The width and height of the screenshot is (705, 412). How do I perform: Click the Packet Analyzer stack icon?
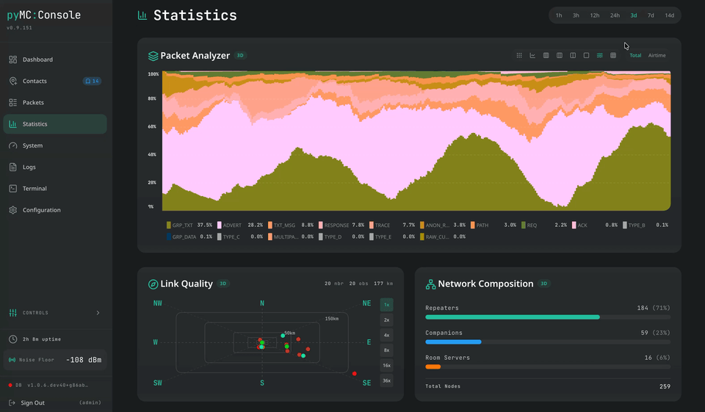click(153, 56)
